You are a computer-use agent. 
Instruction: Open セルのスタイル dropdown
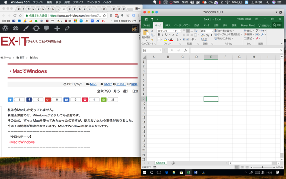click(224, 38)
